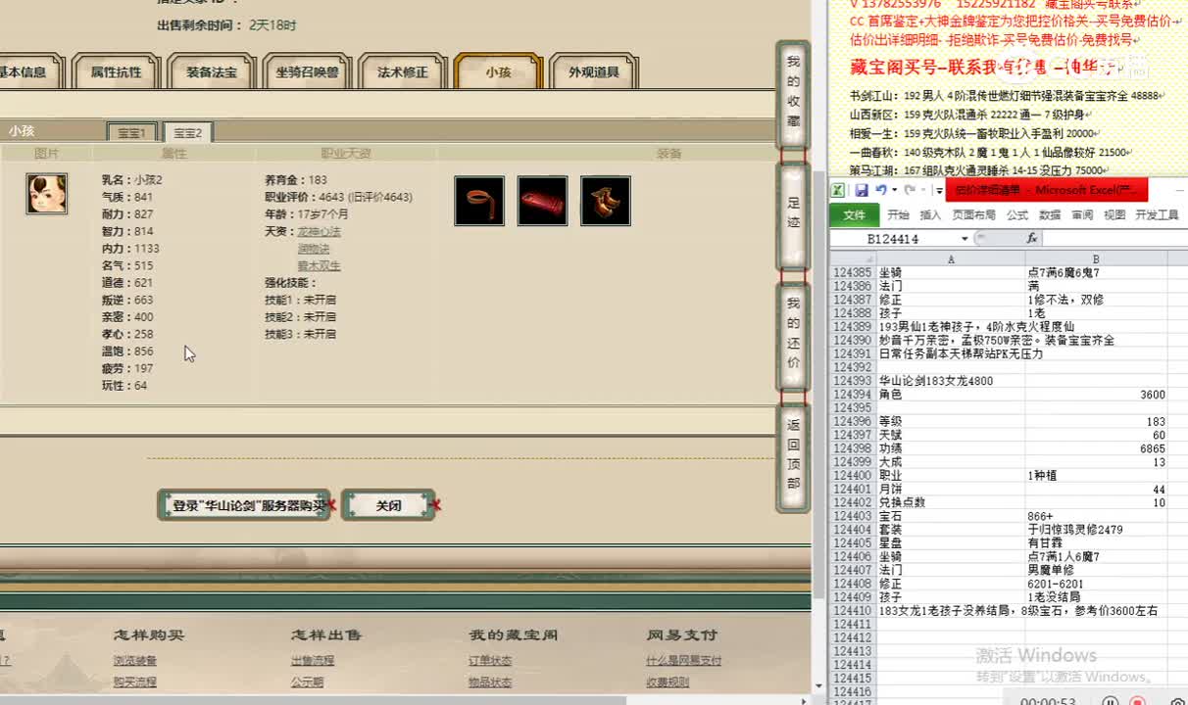1188x705 pixels.
Task: View the child portrait thumbnail
Action: tap(47, 194)
